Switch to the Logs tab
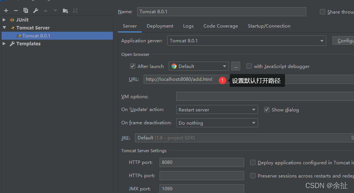 tap(188, 26)
